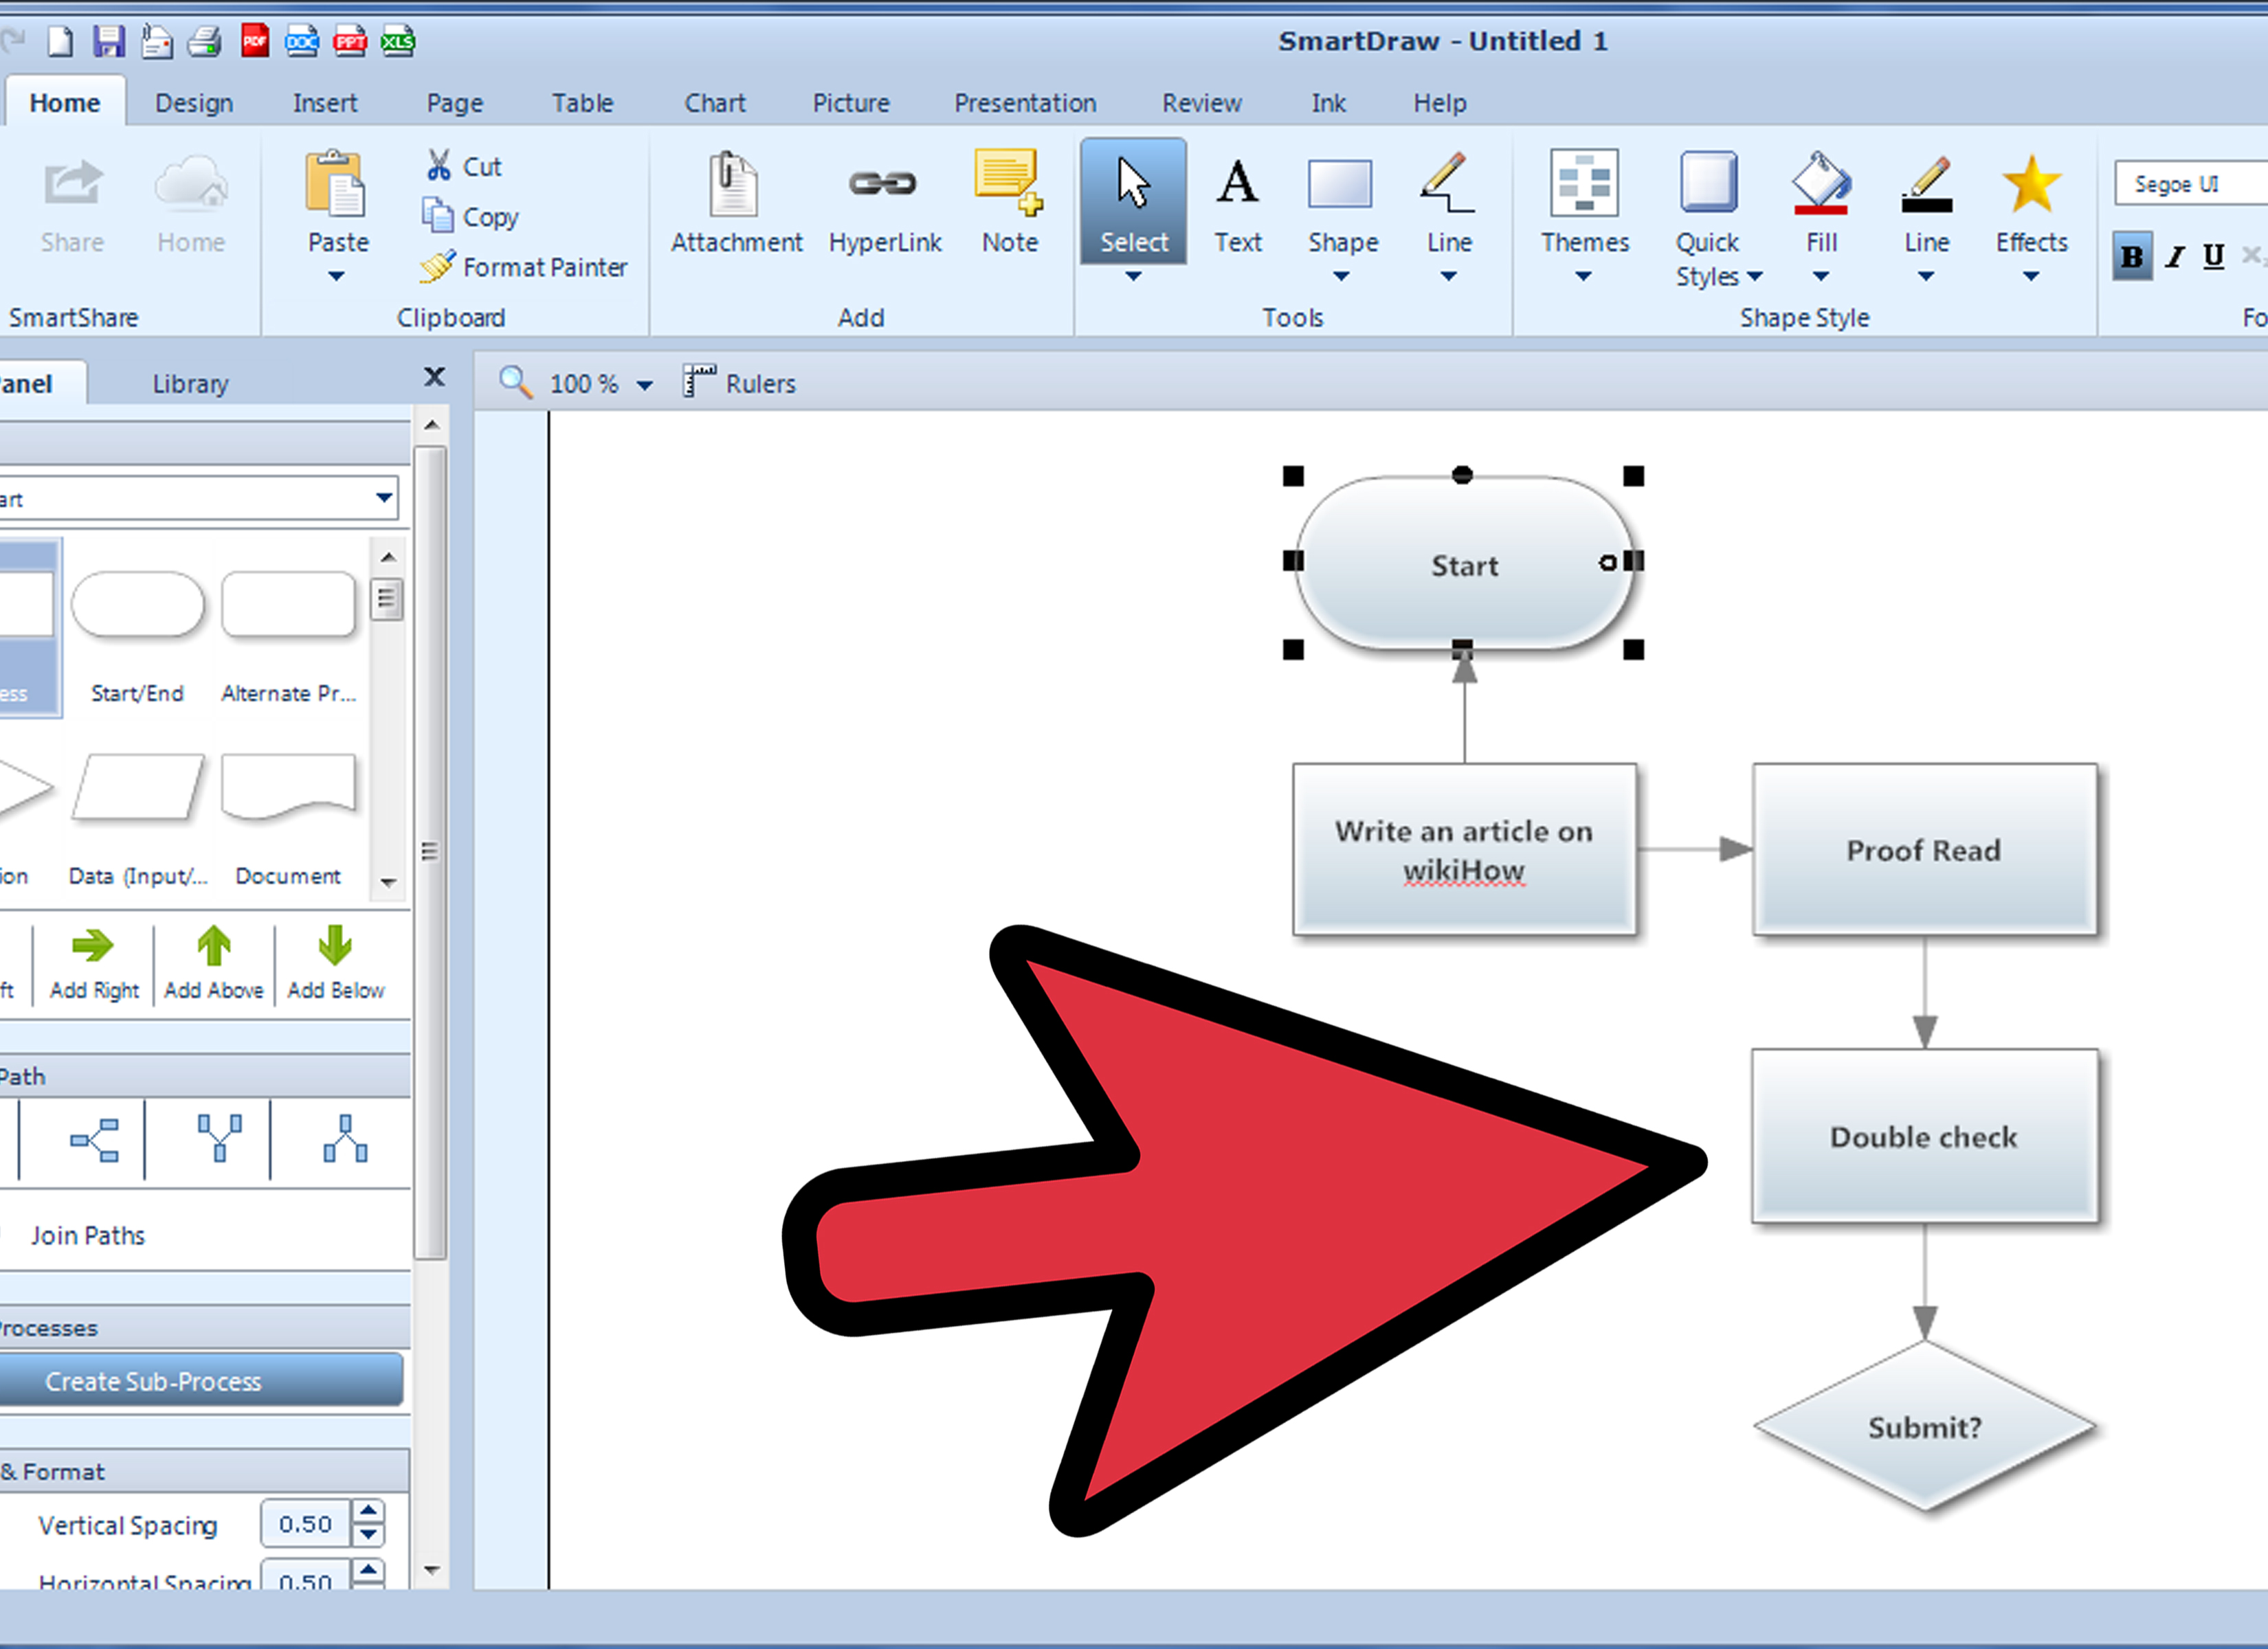Open the 100% zoom level dropdown
The image size is (2268, 1649).
point(645,385)
